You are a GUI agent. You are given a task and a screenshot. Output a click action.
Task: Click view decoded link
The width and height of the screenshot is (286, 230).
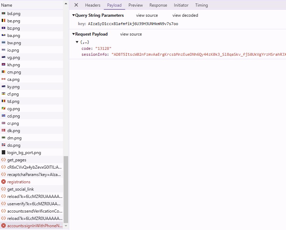(185, 15)
